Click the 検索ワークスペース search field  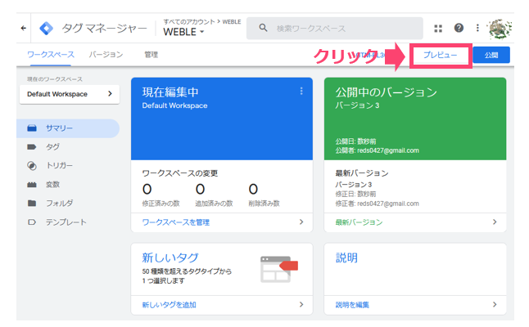pos(335,29)
